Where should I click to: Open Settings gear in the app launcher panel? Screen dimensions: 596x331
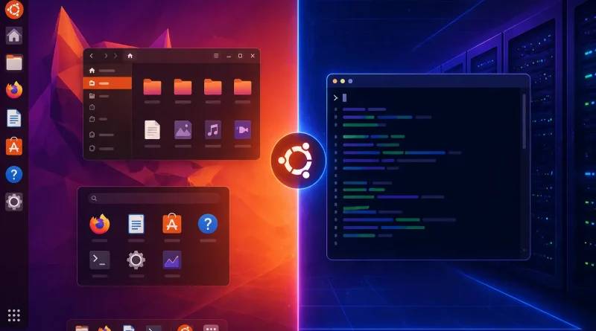point(136,260)
